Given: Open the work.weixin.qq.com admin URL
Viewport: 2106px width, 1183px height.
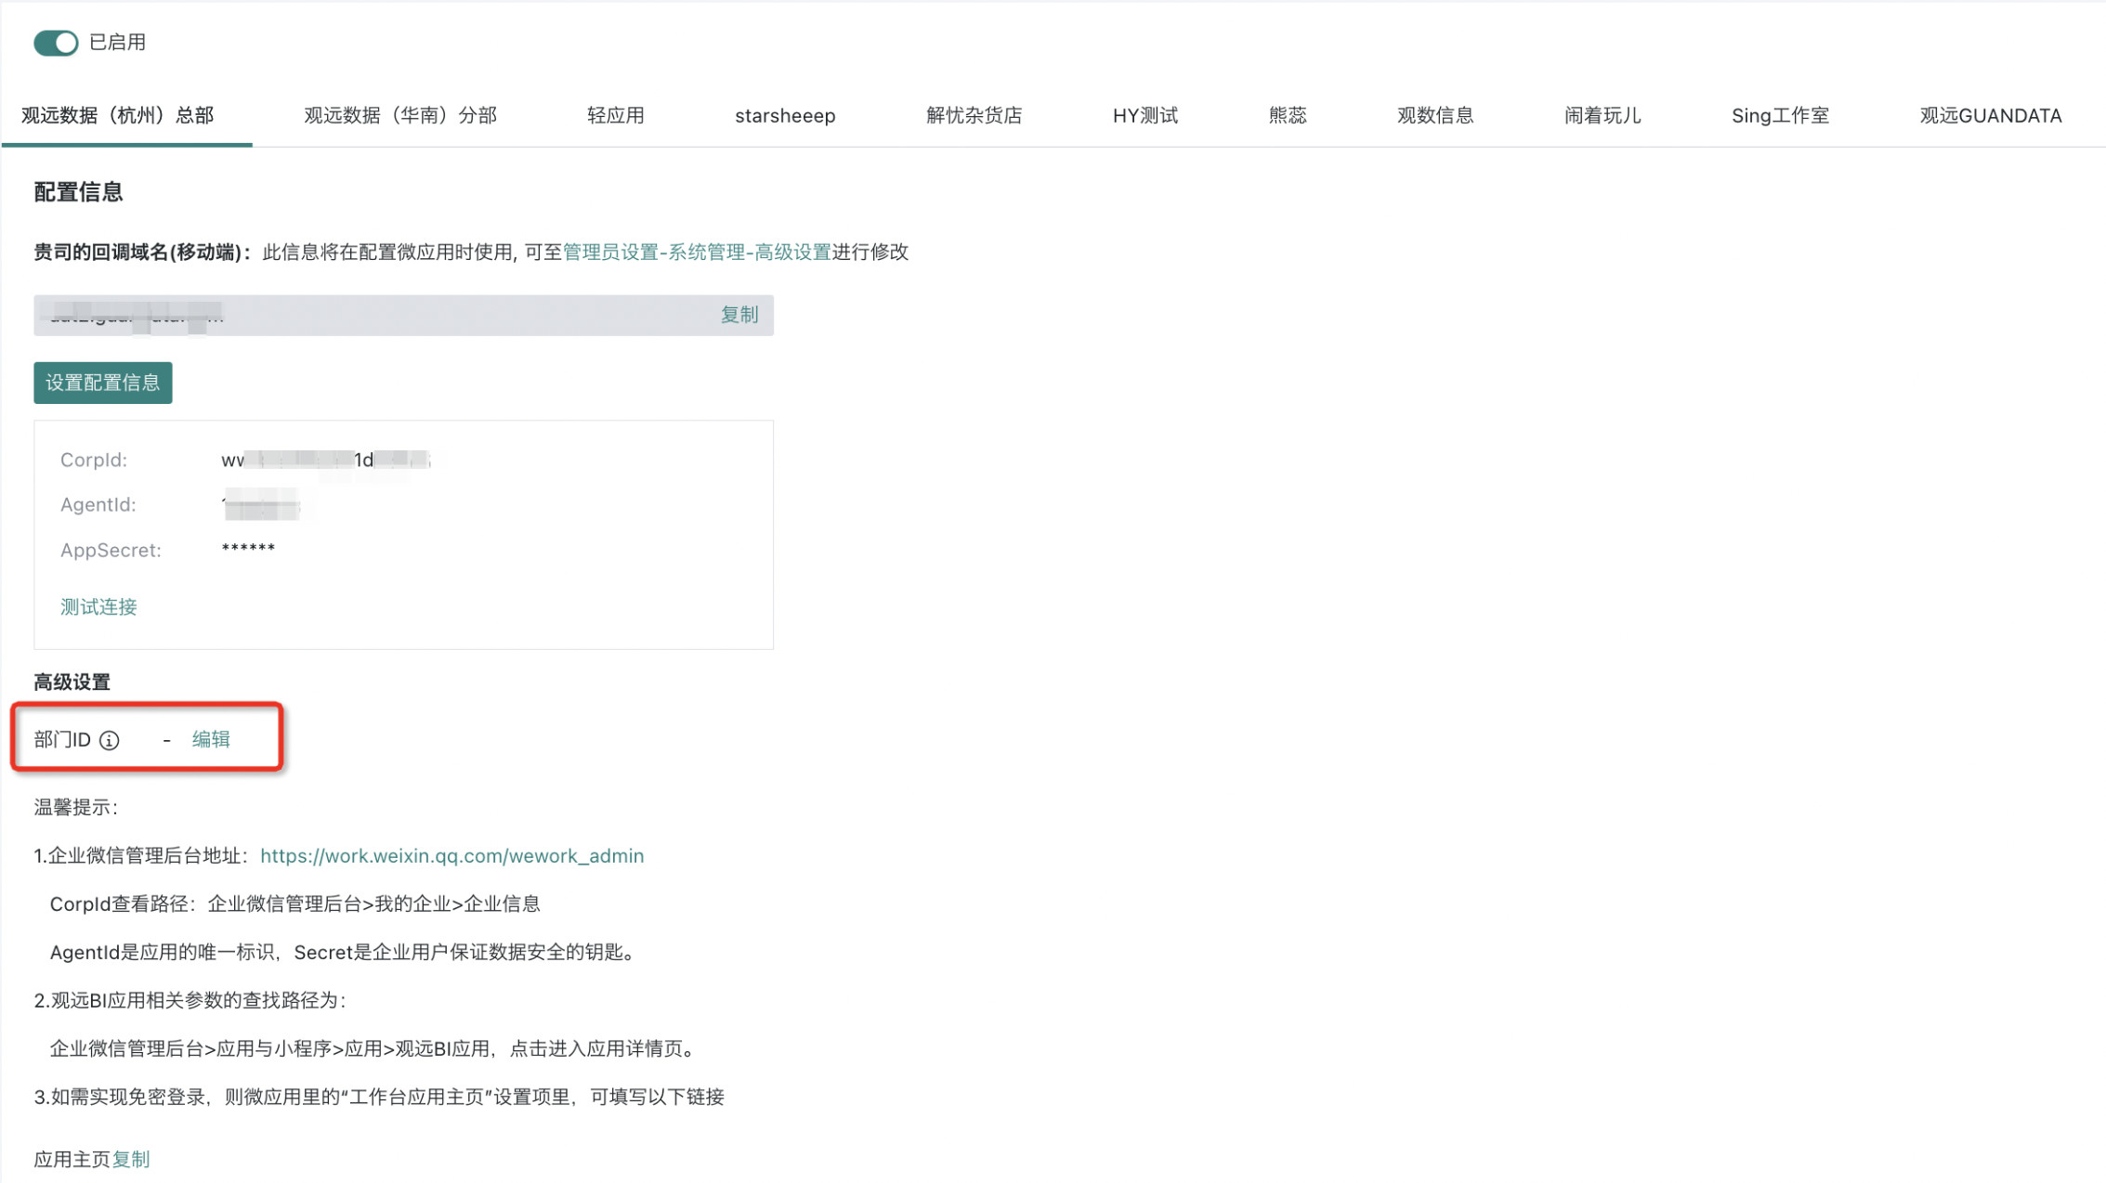Looking at the screenshot, I should tap(451, 855).
